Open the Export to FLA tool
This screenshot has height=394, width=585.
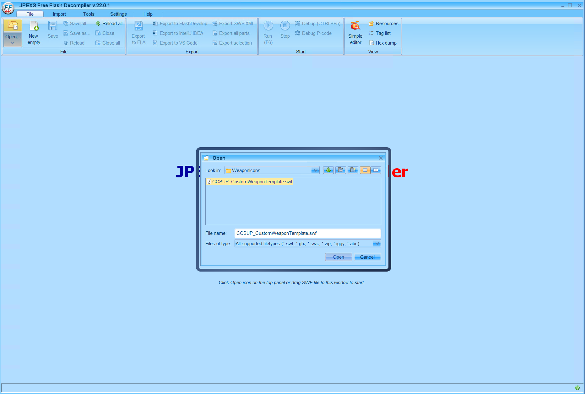click(x=138, y=32)
